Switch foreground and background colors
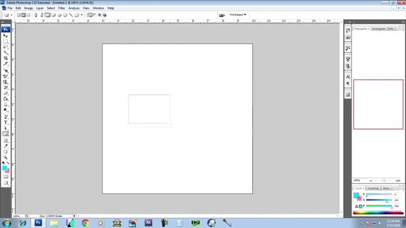 click(8, 163)
